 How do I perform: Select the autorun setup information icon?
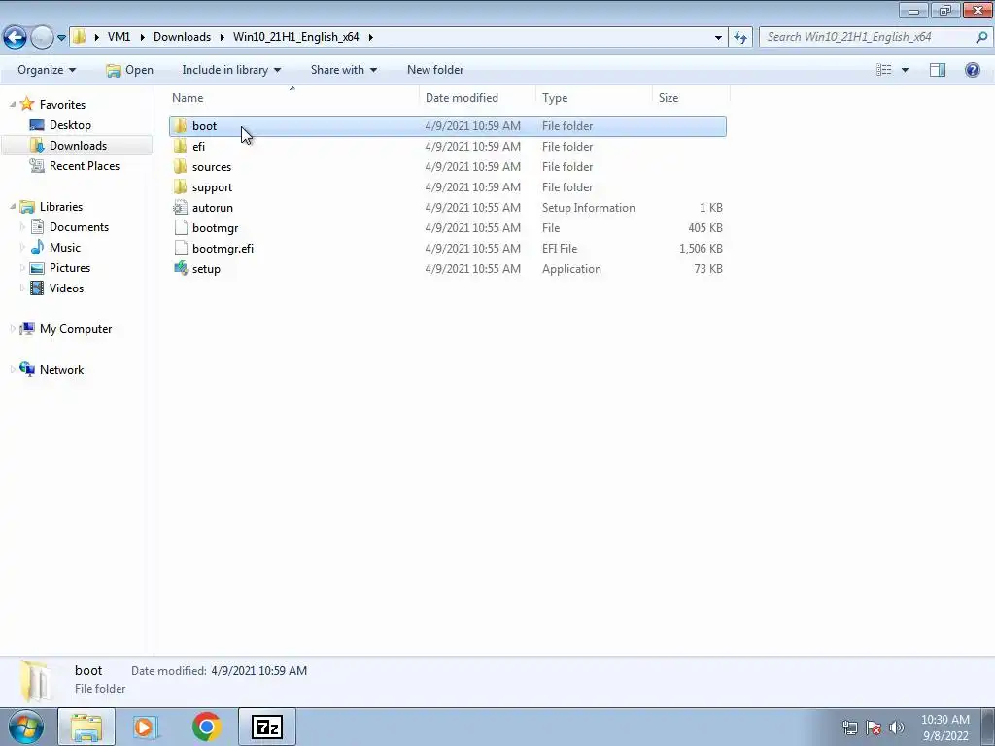click(180, 208)
